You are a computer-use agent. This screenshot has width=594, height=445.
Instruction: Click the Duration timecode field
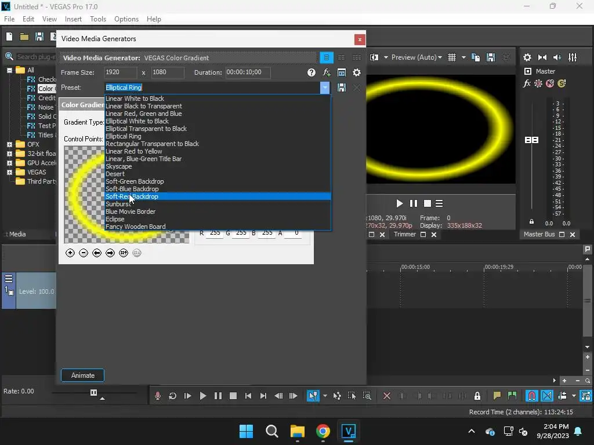pyautogui.click(x=248, y=72)
